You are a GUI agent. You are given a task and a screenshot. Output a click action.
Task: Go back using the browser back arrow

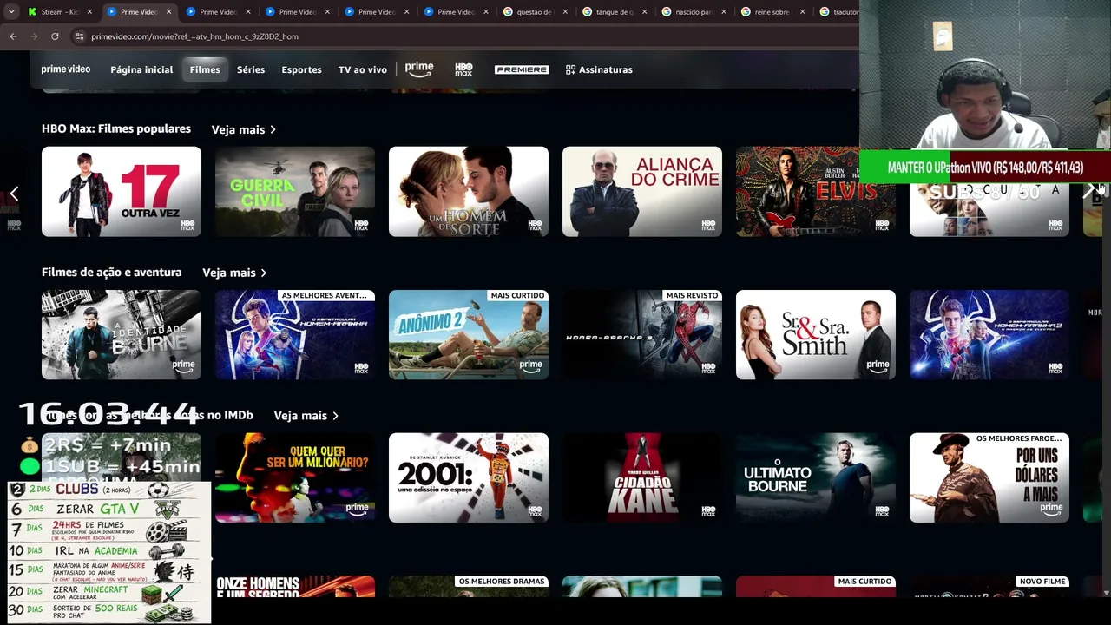13,36
